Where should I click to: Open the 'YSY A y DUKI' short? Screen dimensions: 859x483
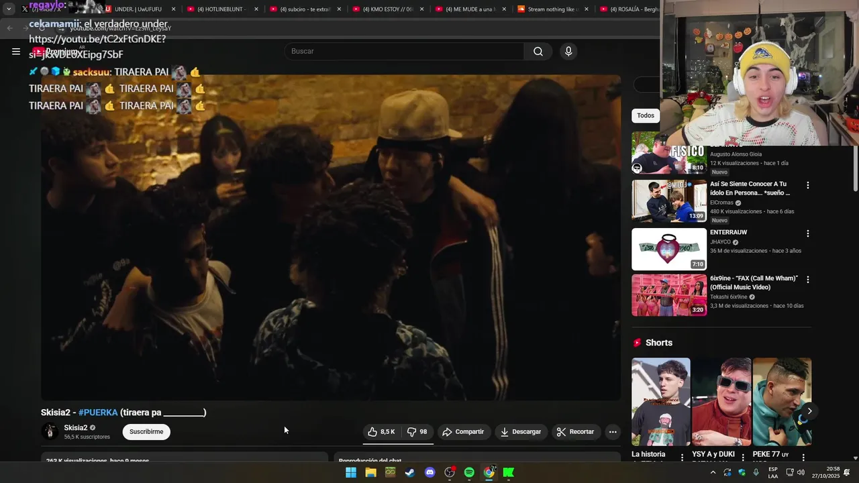pyautogui.click(x=721, y=402)
